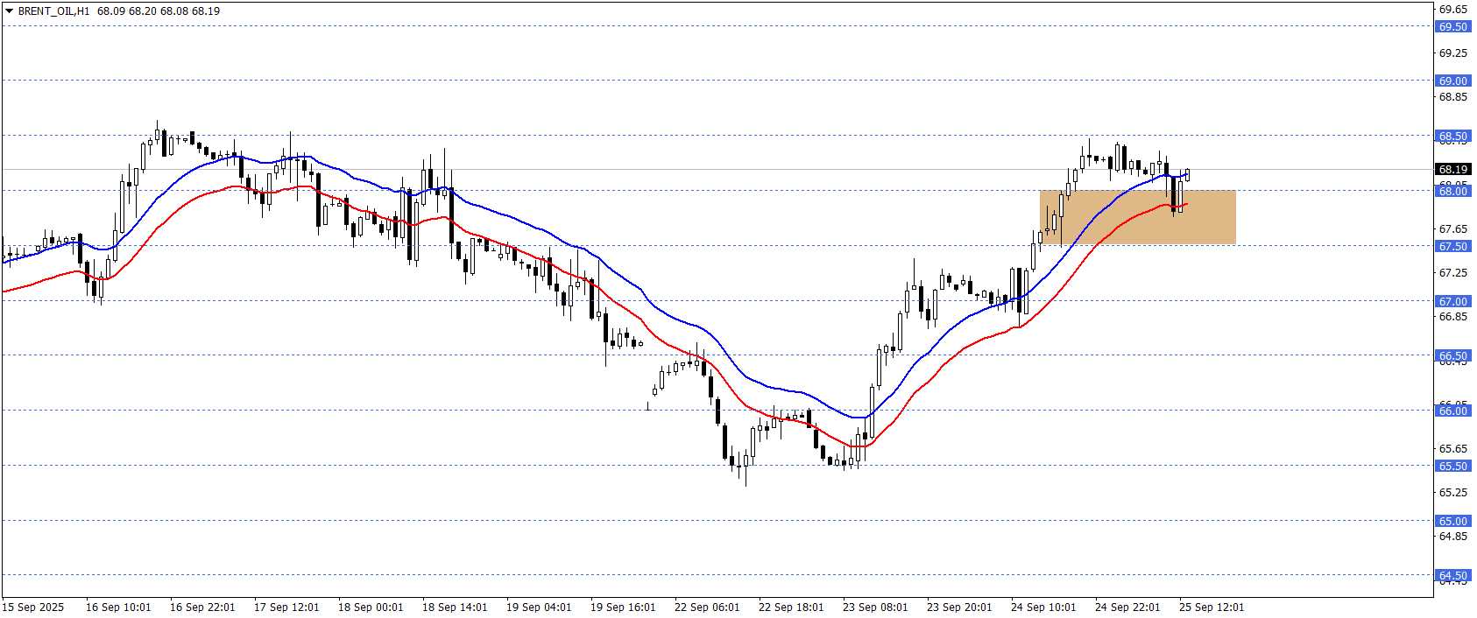Select the tan shaded rectangle zone

[1138, 217]
